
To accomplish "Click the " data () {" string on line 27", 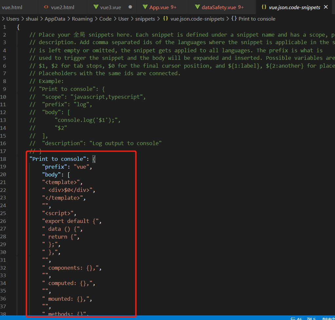I will coord(61,229).
